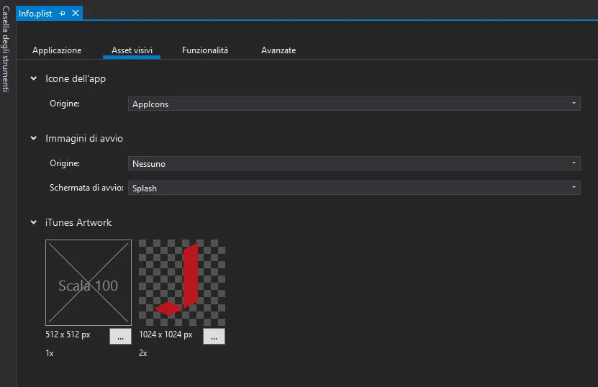Screen dimensions: 598x387
Task: Click the 1x scale label
Action: click(50, 353)
